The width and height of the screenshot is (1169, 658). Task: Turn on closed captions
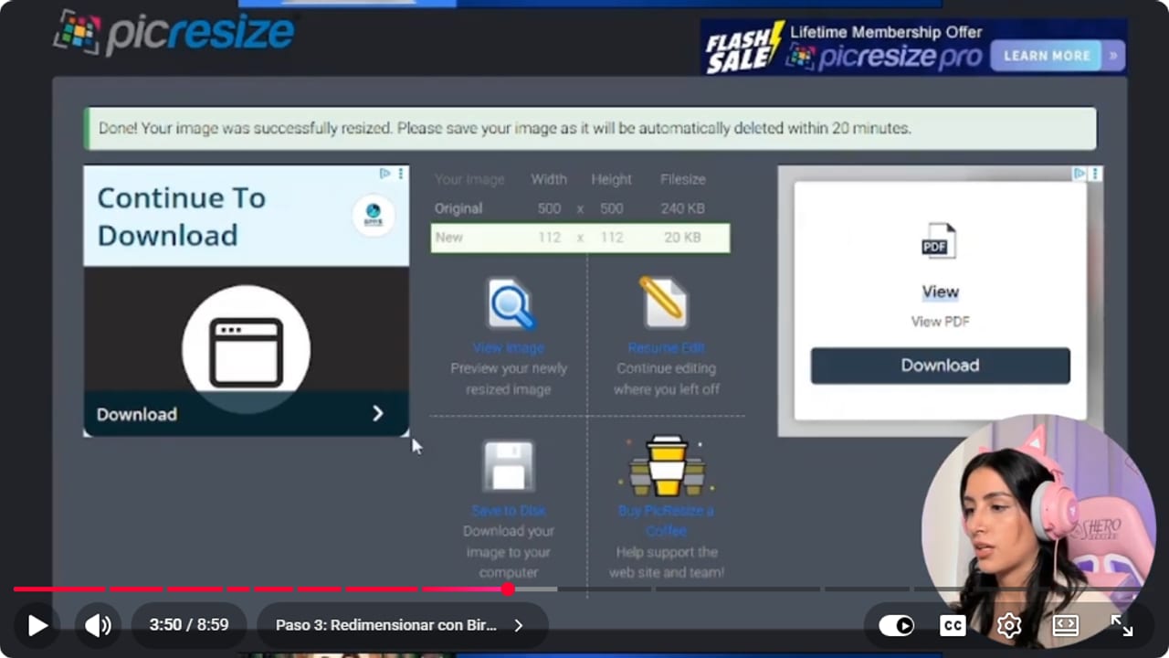tap(953, 625)
